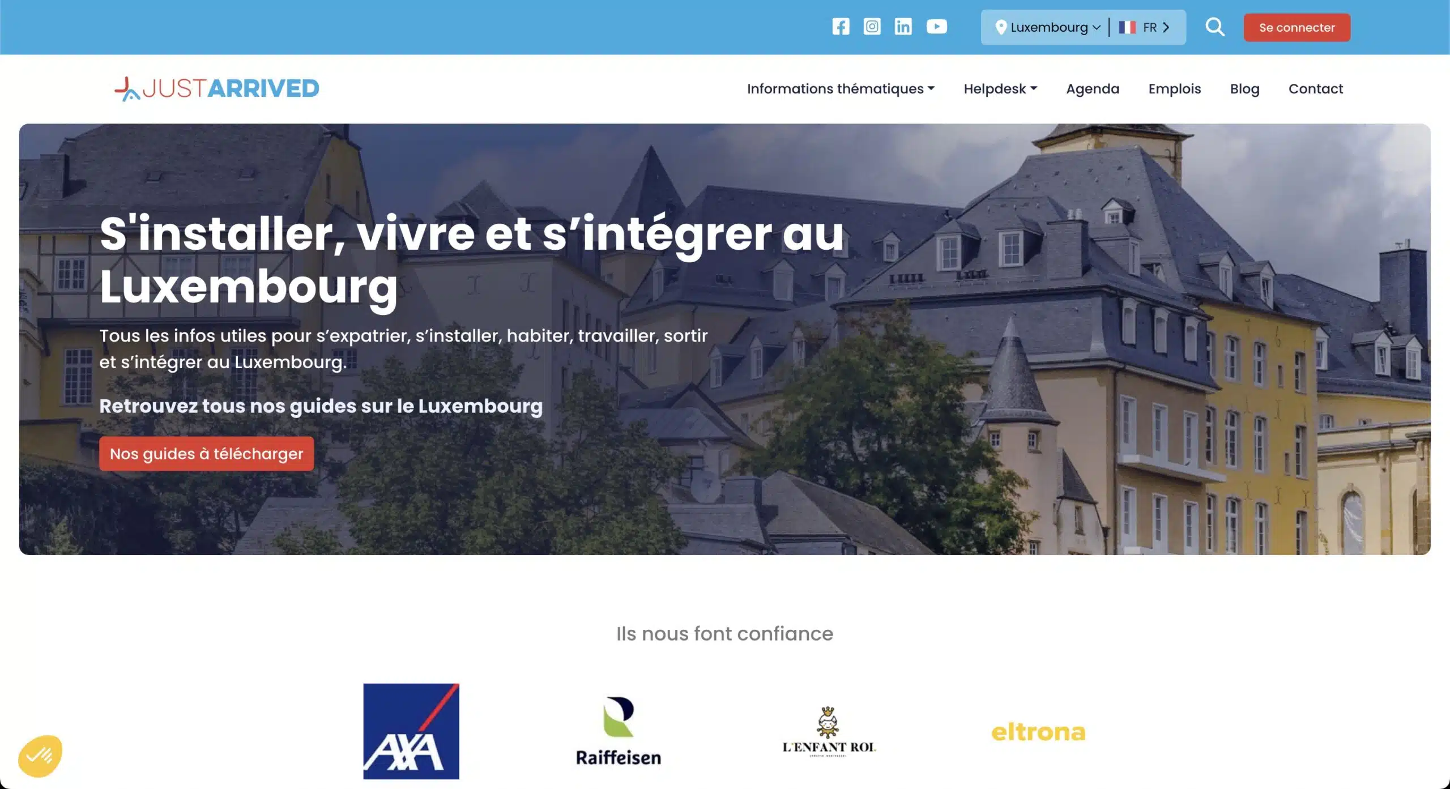Click the Se connecter button
1450x789 pixels.
1297,27
